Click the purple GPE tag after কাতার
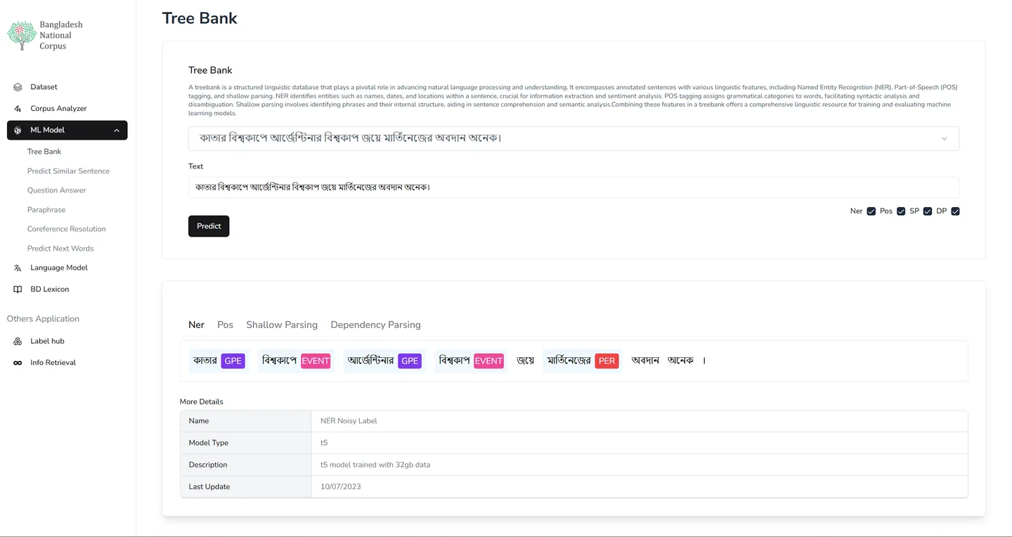 [x=233, y=361]
